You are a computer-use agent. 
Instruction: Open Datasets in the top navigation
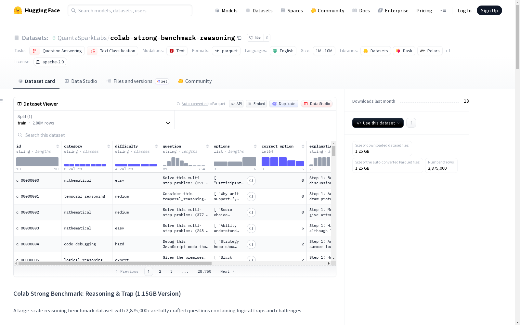click(259, 10)
